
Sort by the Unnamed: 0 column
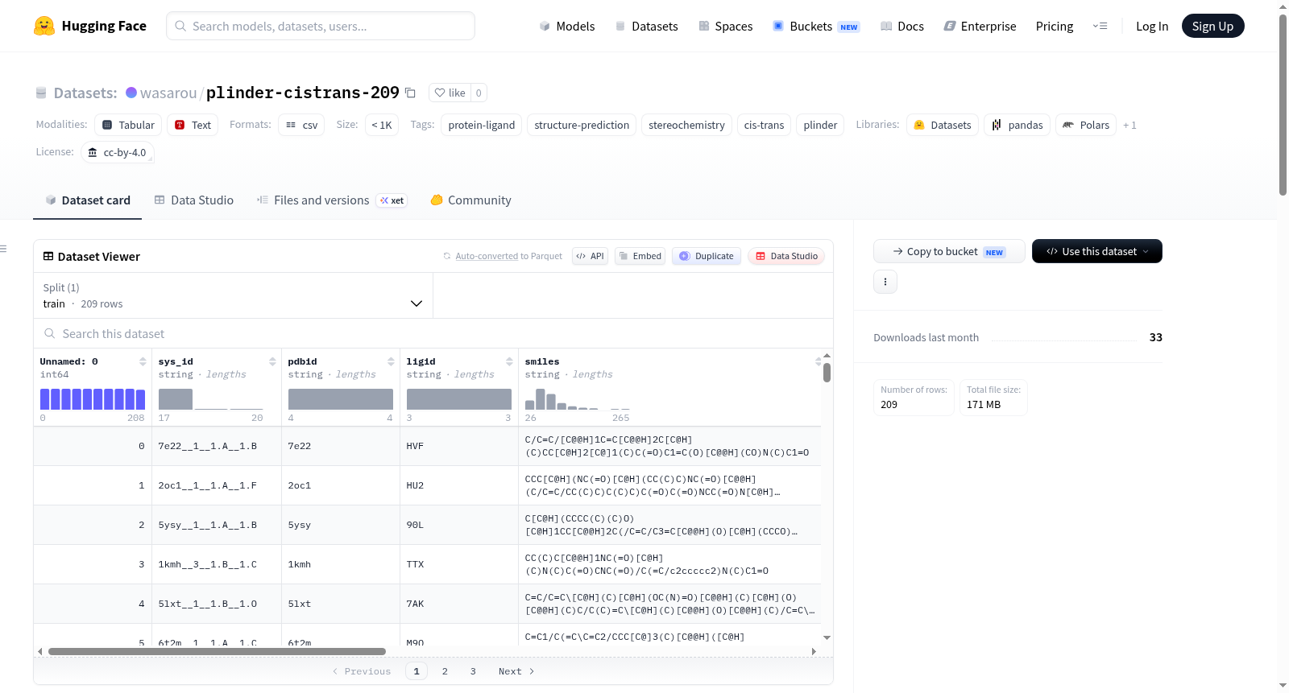point(143,361)
